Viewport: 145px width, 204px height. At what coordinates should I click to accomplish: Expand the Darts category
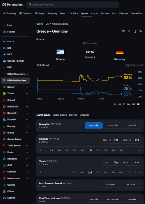tap(27, 152)
